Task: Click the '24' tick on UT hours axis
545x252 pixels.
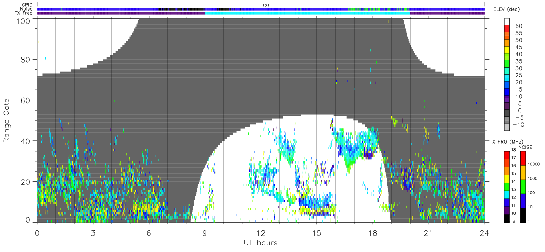Action: (484, 232)
